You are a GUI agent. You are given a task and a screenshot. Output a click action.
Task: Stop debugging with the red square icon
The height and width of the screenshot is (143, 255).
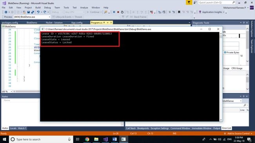click(118, 12)
